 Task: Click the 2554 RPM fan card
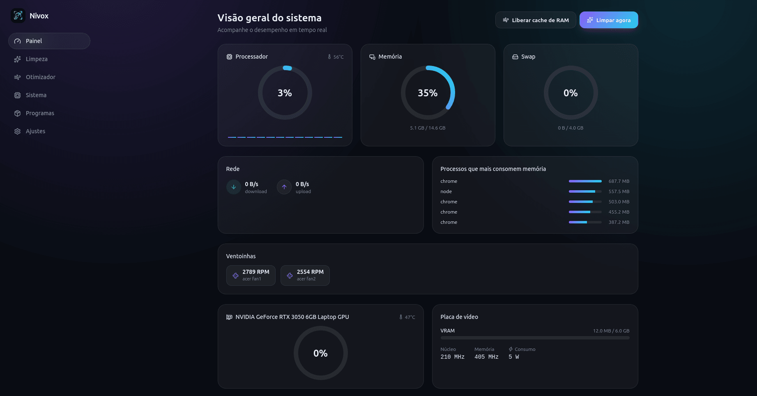(x=305, y=275)
